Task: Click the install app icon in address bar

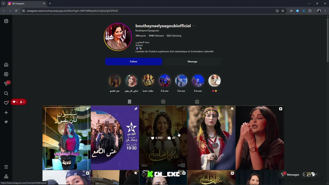Action: pos(277,11)
